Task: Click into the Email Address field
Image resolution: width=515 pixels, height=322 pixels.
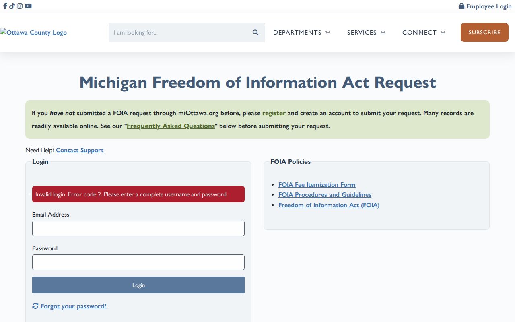Action: pyautogui.click(x=138, y=228)
